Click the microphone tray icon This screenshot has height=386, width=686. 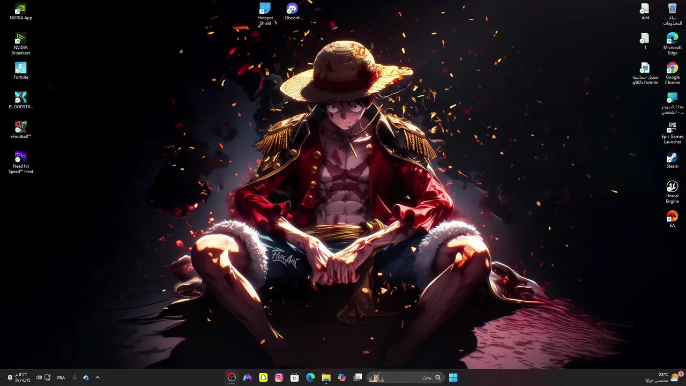(74, 377)
